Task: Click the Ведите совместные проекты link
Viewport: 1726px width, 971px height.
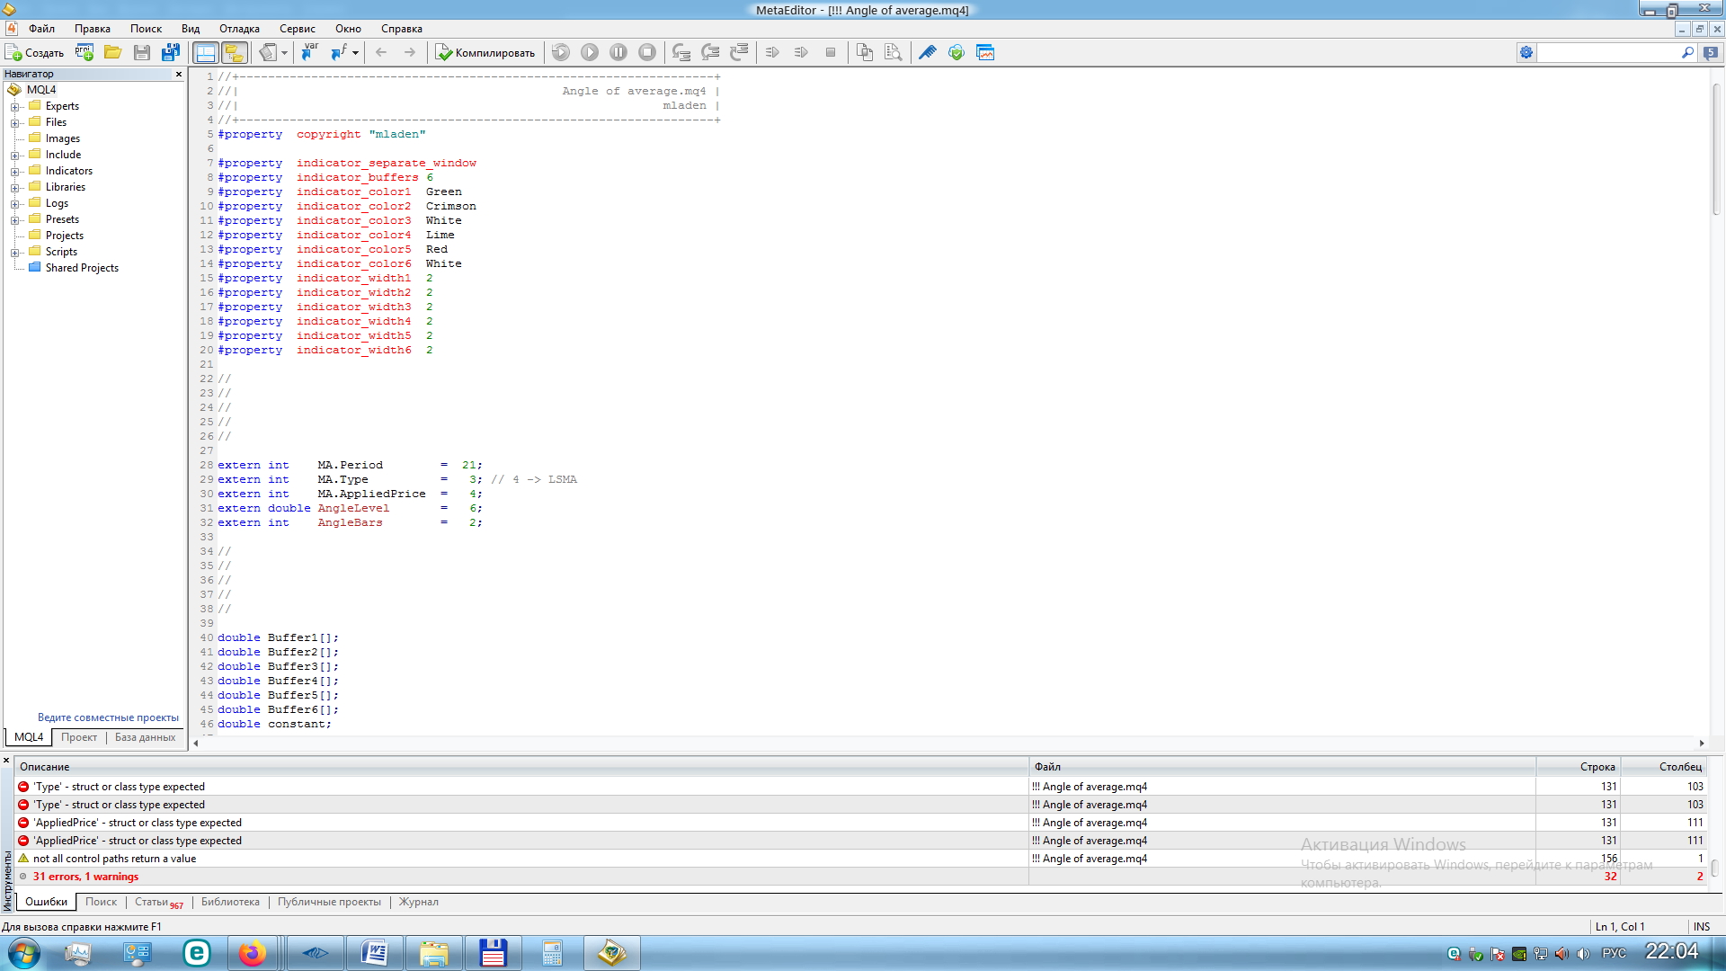Action: (x=108, y=717)
